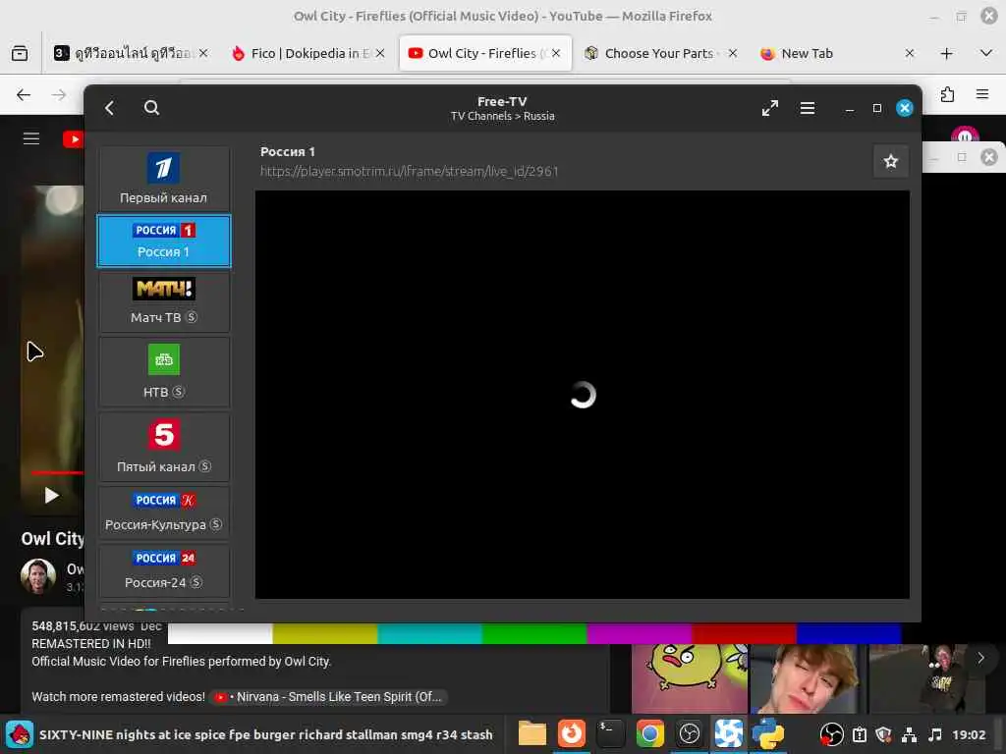Screen dimensions: 1006x754
Task: Select the Первый канал channel
Action: click(x=164, y=179)
